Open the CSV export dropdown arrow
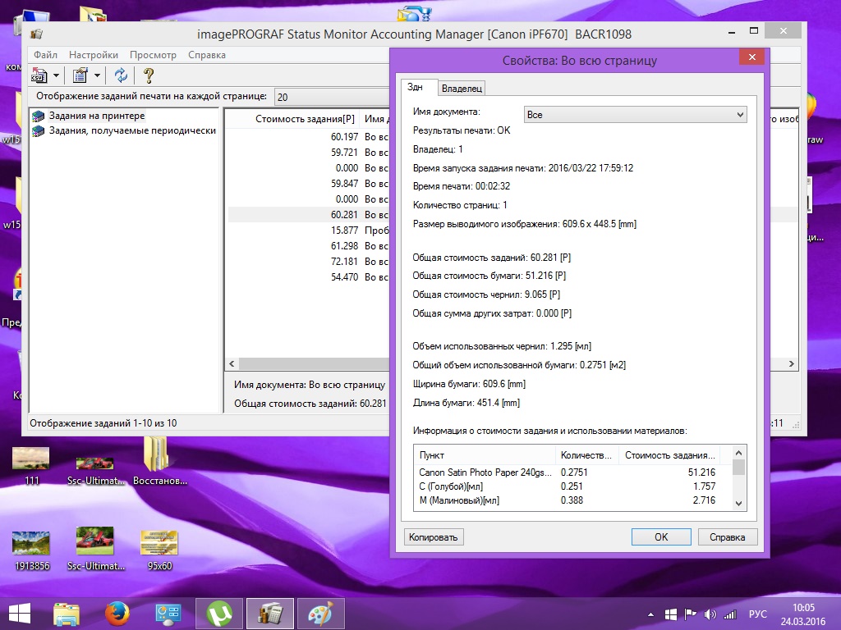 click(x=56, y=75)
